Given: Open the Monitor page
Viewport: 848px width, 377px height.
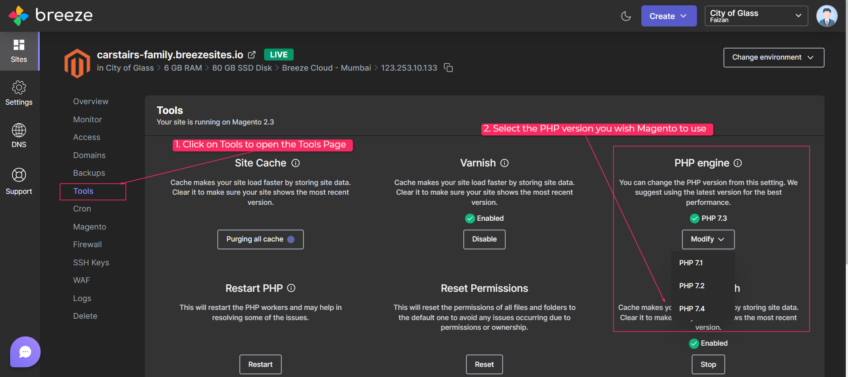Looking at the screenshot, I should (87, 120).
